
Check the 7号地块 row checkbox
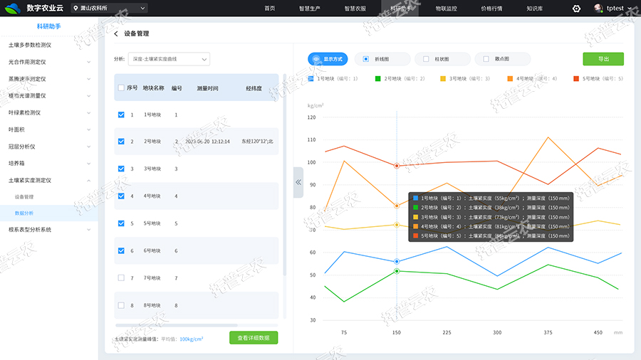click(121, 278)
